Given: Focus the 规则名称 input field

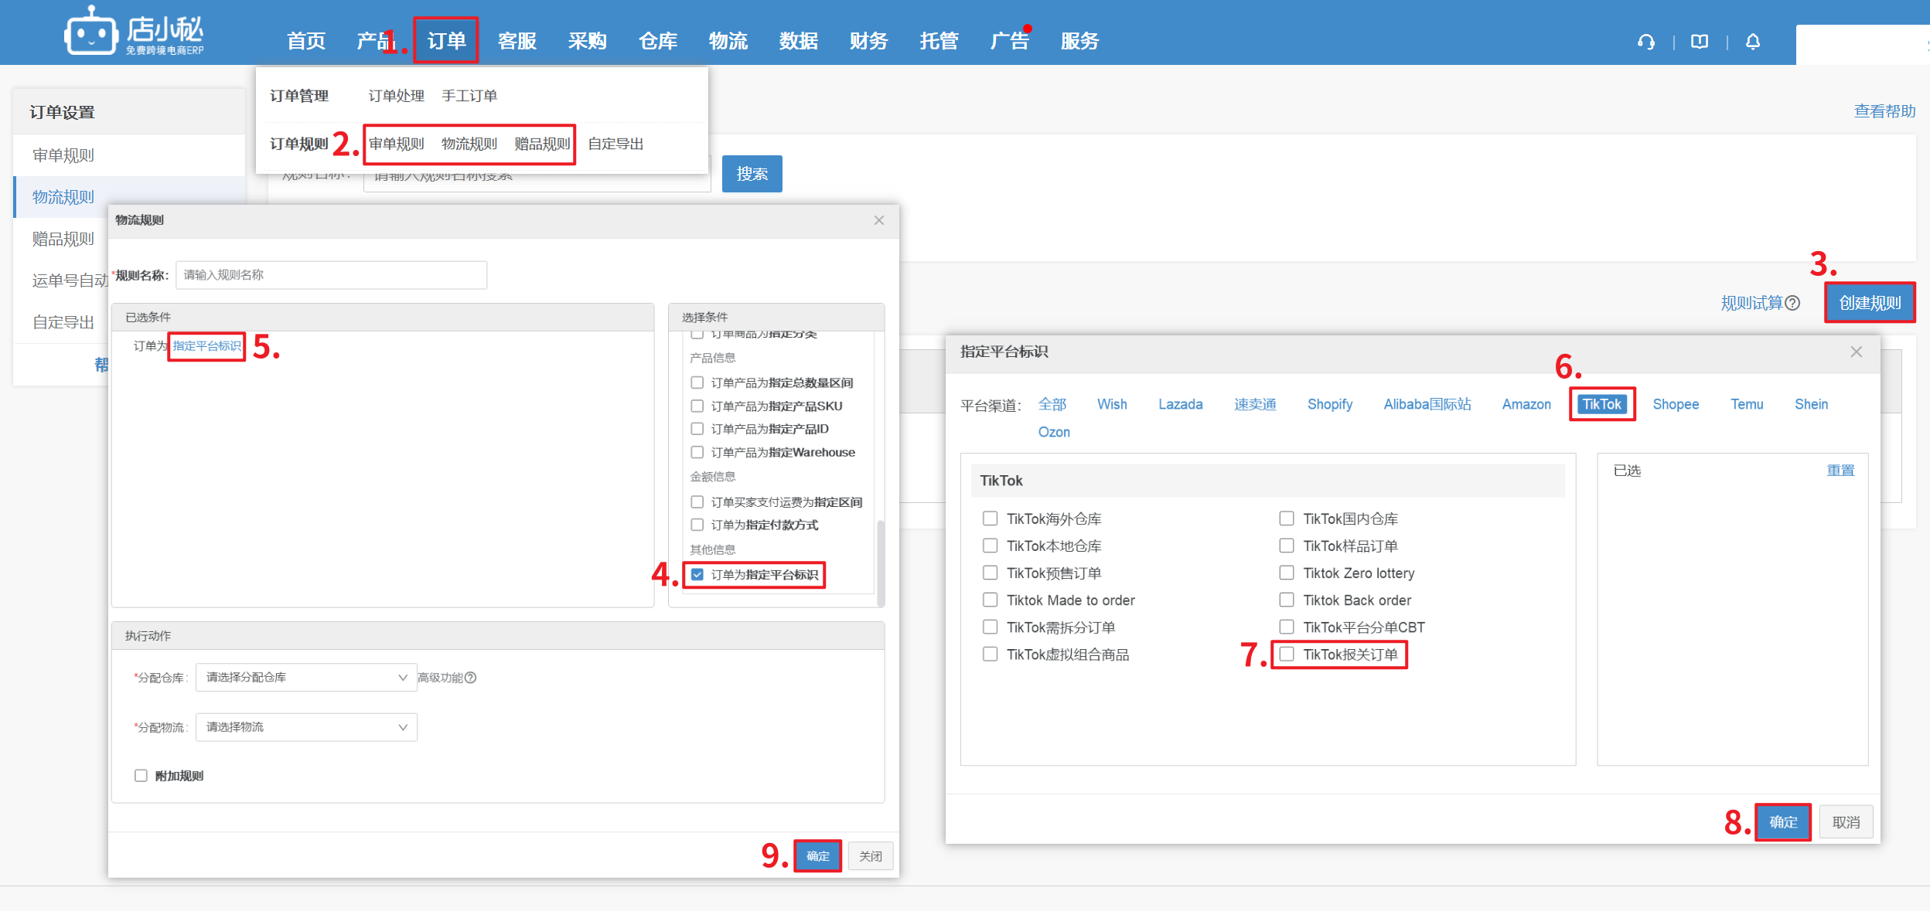Looking at the screenshot, I should pos(331,275).
